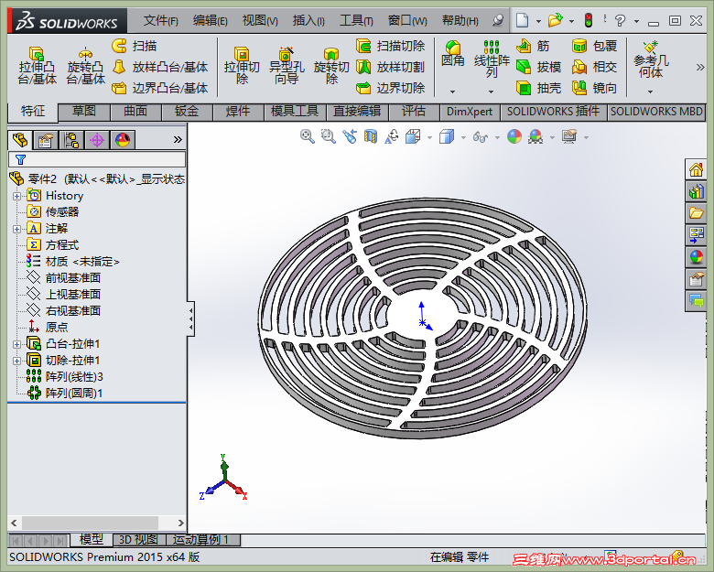Click the 抽壳 shell tool
Viewport: 714px width, 572px height.
point(538,88)
